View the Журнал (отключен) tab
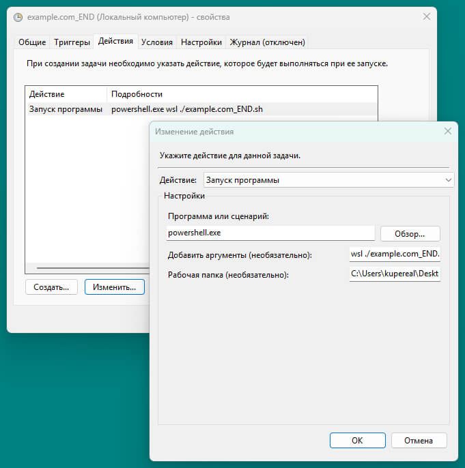This screenshot has width=465, height=468. point(267,42)
